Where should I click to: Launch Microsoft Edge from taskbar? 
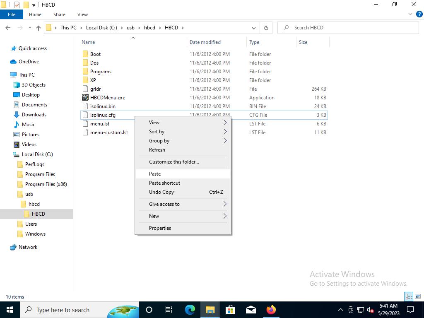click(190, 310)
